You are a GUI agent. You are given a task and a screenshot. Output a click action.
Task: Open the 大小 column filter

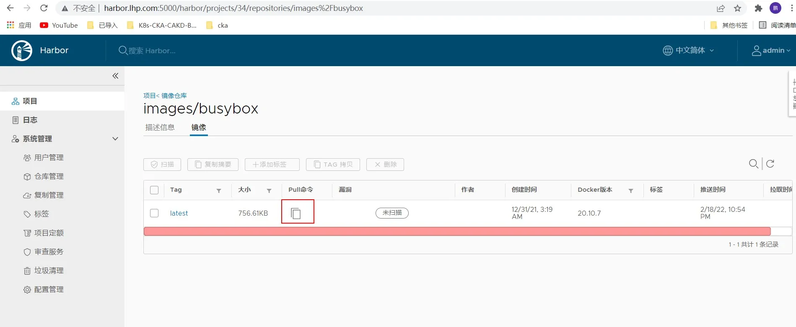click(x=269, y=191)
